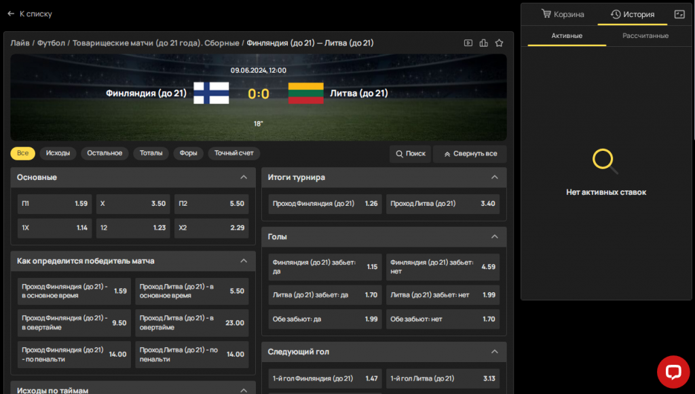
Task: Go to Лайв breadcrumb link
Action: coord(20,43)
